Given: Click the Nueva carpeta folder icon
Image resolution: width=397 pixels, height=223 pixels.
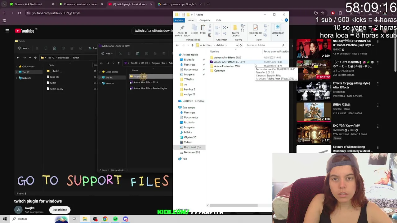Looking at the screenshot, I should pos(235,28).
